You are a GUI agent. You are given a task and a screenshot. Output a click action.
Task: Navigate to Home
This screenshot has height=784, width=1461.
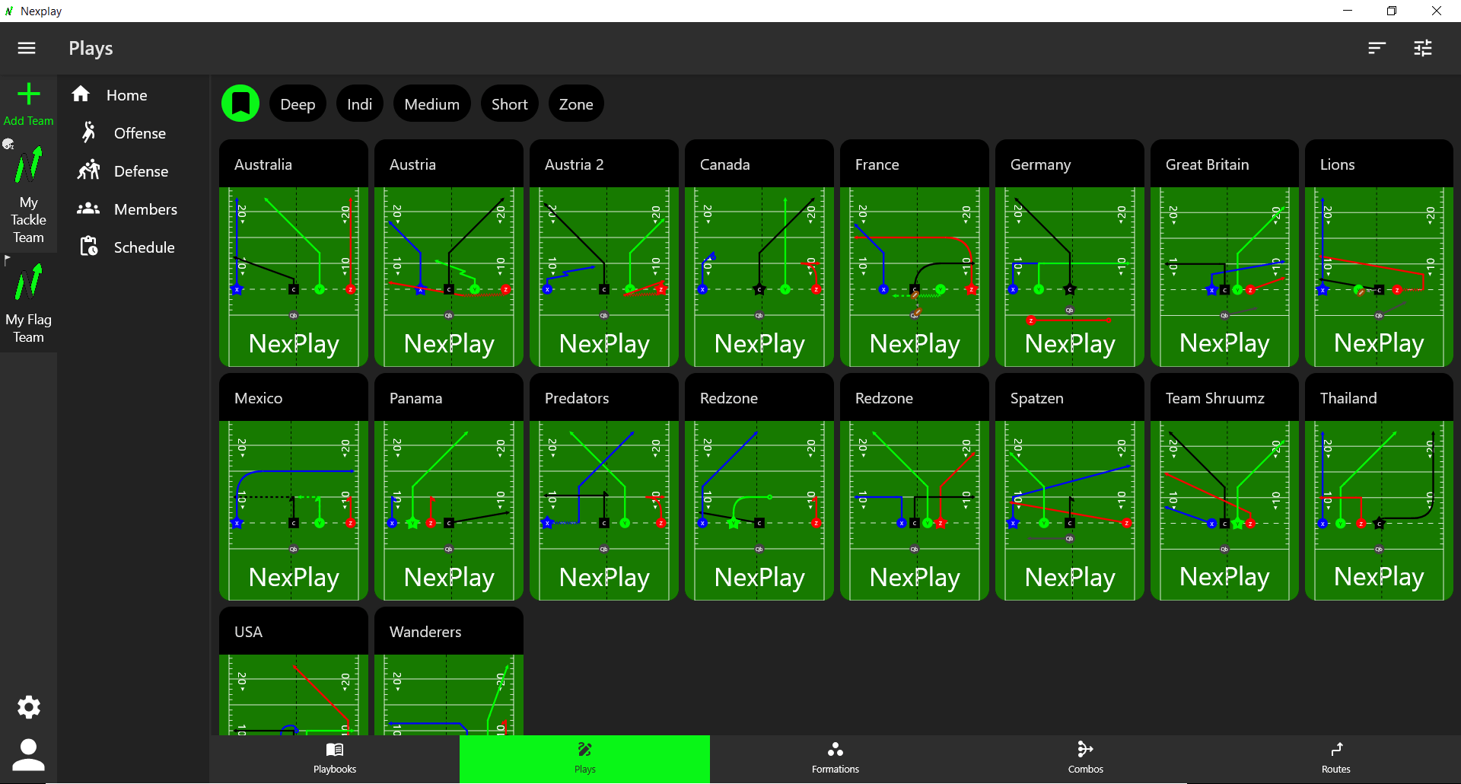coord(126,95)
